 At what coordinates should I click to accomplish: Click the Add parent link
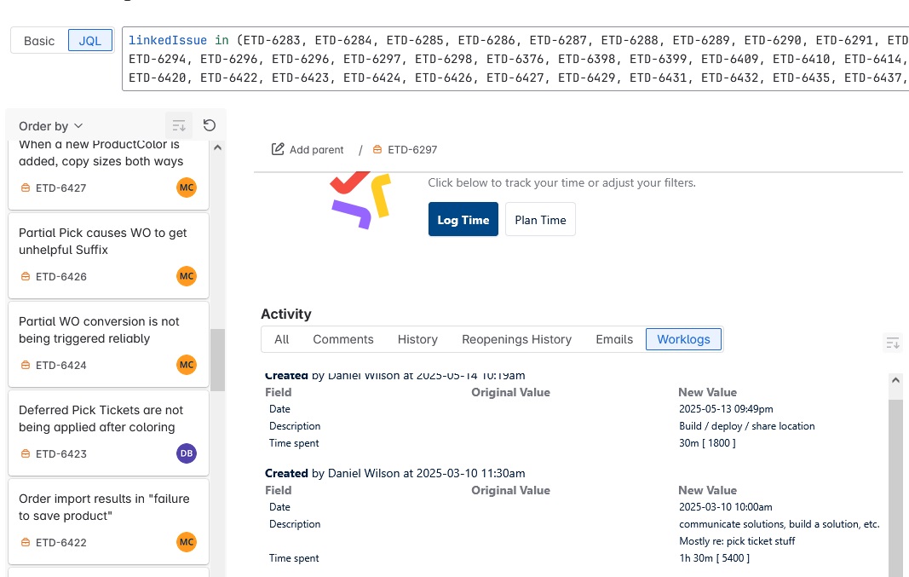[x=317, y=150]
